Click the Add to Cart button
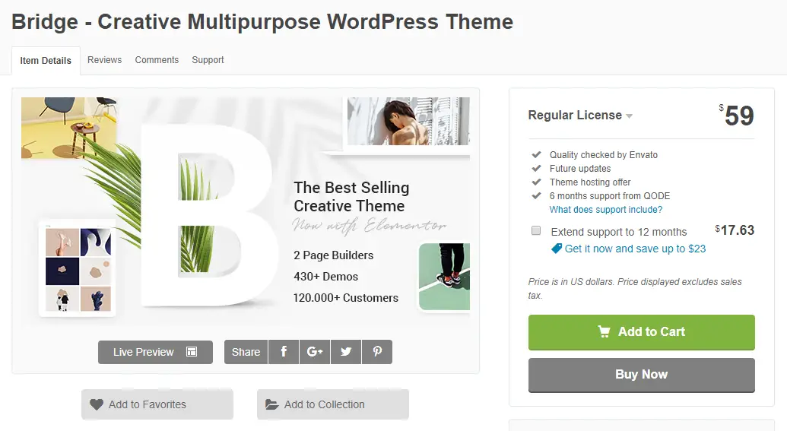This screenshot has height=431, width=787. (x=642, y=332)
